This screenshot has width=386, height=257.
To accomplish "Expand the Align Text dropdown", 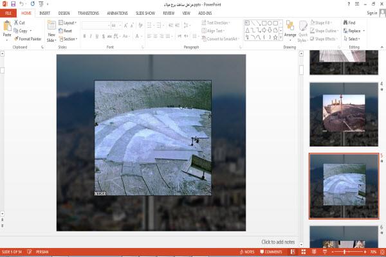I will click(213, 31).
